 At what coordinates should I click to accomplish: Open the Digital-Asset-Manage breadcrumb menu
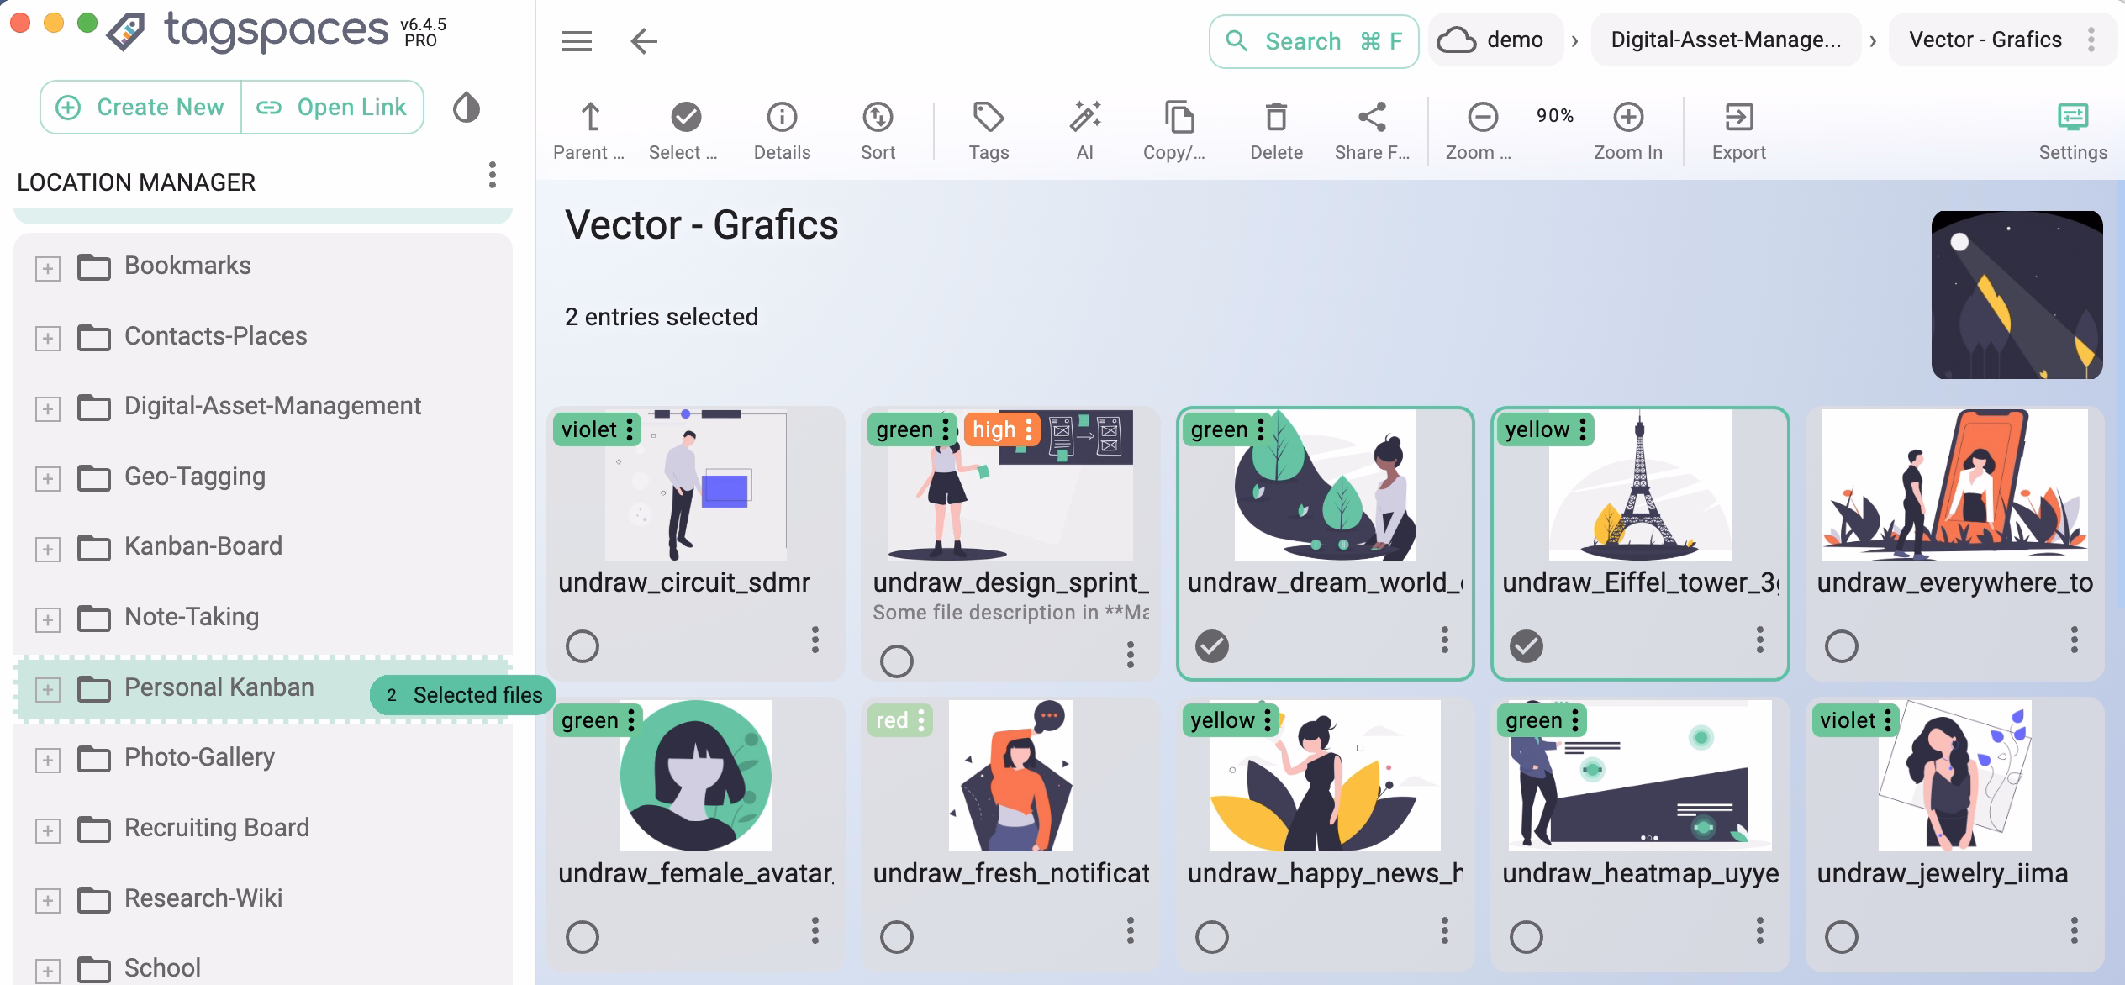tap(1726, 39)
